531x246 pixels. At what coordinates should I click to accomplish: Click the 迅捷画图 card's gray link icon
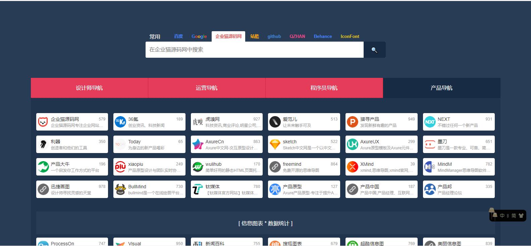click(x=43, y=189)
